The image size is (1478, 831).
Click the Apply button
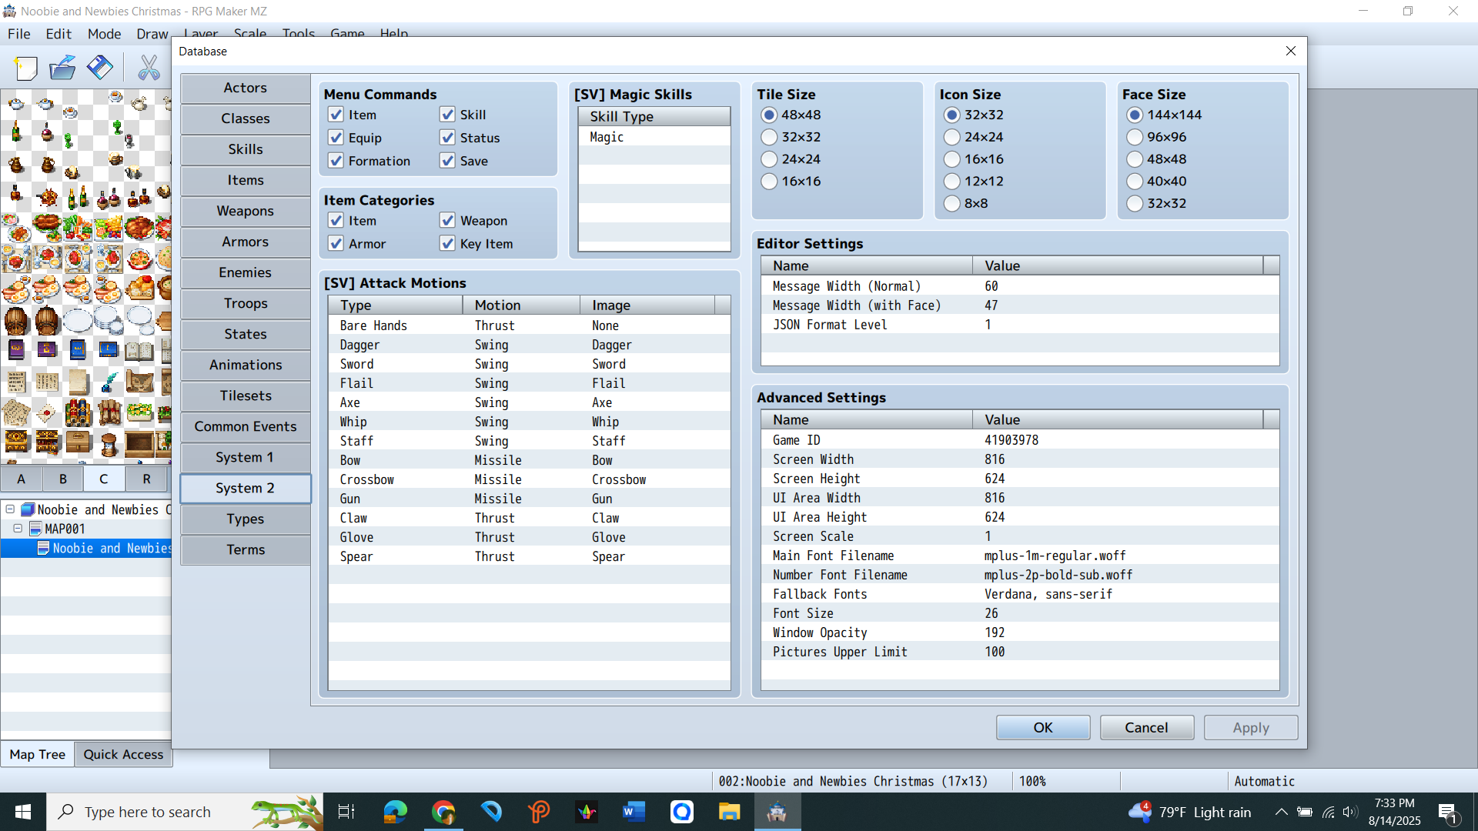coord(1251,728)
